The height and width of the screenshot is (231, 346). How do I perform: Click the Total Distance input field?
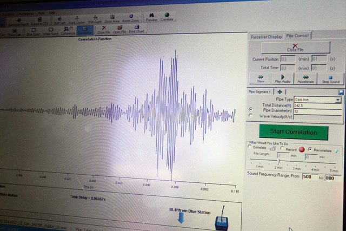[x=317, y=105]
